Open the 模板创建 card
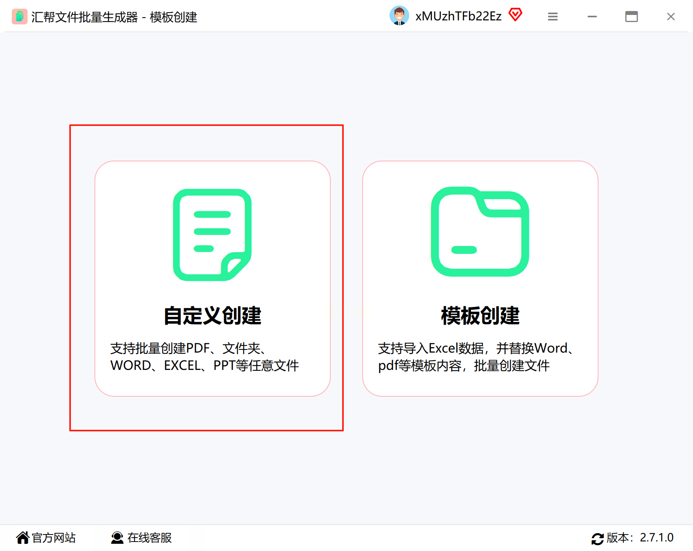 pos(480,279)
